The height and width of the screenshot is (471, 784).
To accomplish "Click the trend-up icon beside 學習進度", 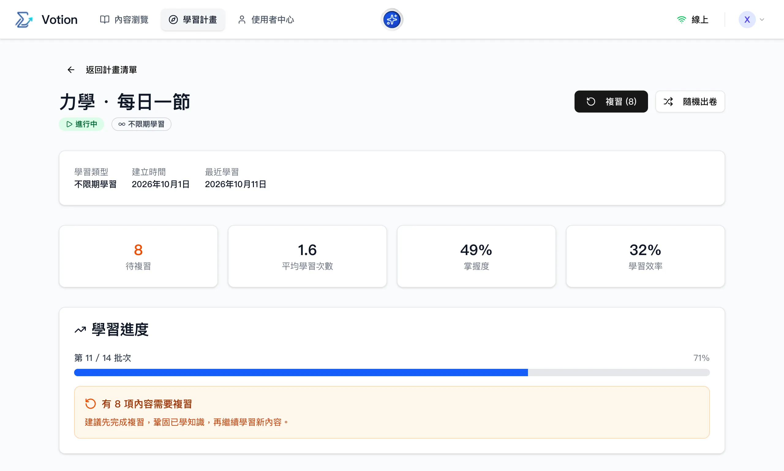I will 80,330.
